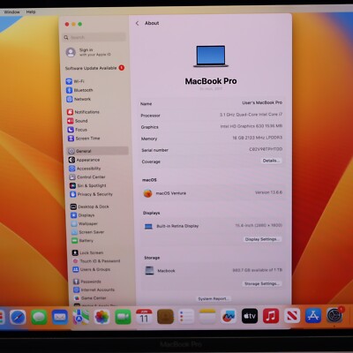Screen dimensions: 353x353
Task: Open Users & Groups settings
Action: (x=92, y=269)
